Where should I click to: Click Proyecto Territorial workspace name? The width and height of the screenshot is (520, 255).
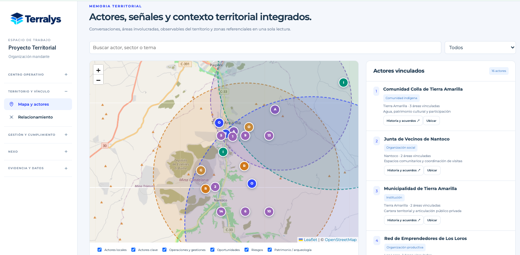pos(32,48)
